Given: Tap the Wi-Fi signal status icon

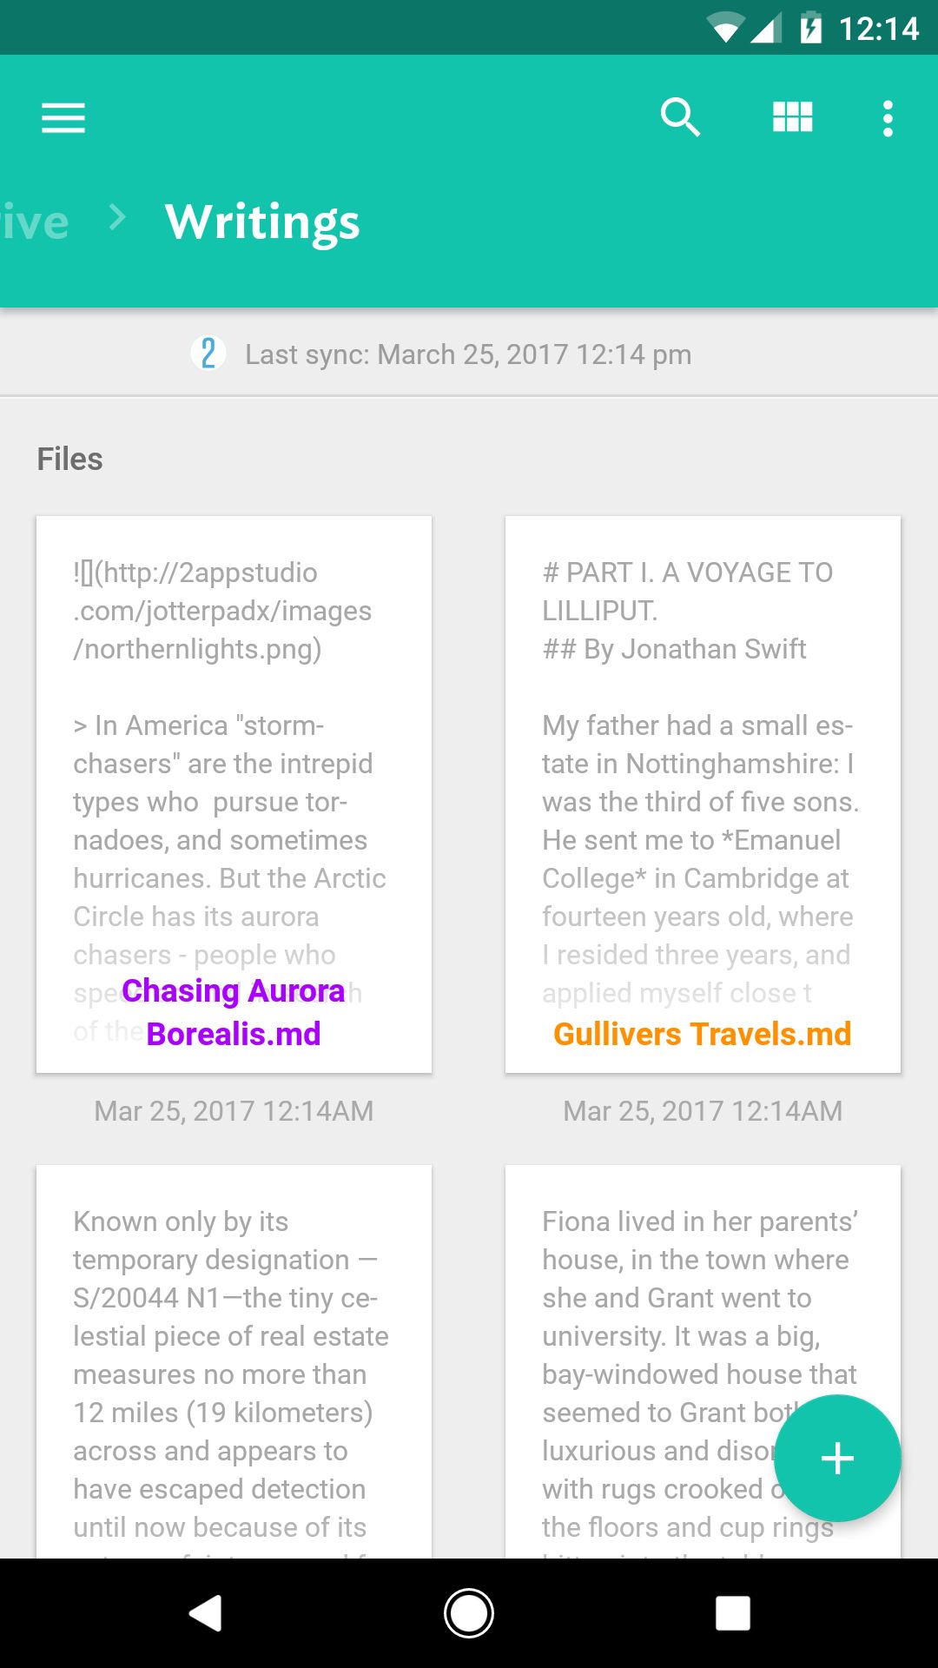Looking at the screenshot, I should point(724,28).
